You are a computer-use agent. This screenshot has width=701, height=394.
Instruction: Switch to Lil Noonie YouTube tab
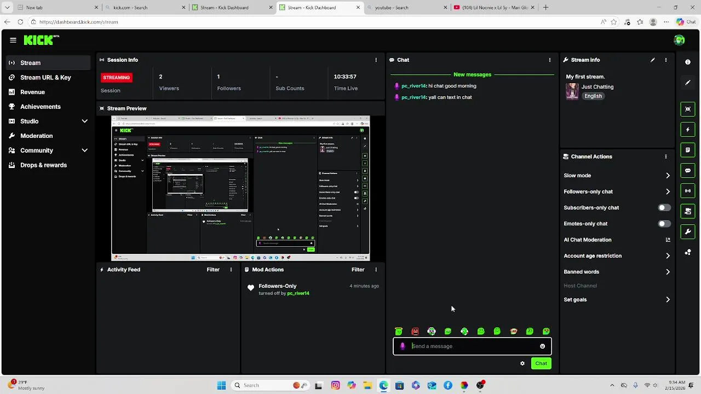pos(494,8)
